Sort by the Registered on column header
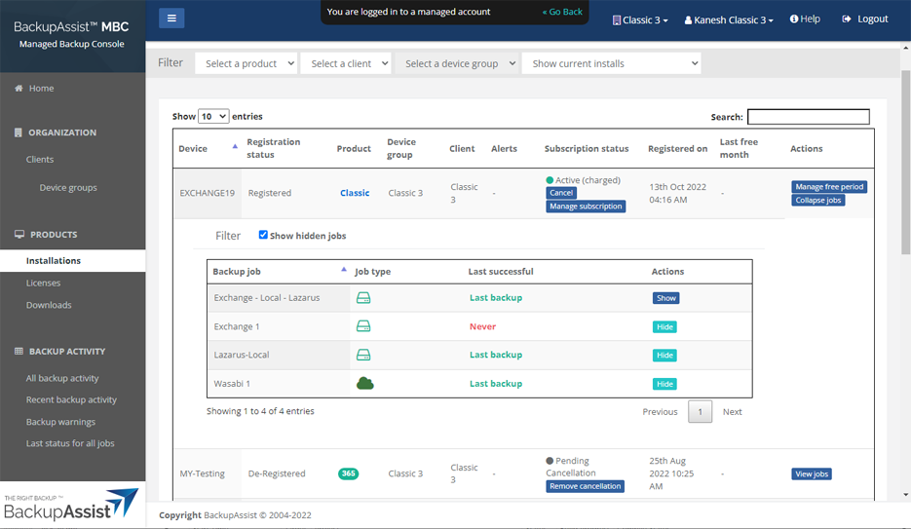The height and width of the screenshot is (529, 911). coord(677,149)
